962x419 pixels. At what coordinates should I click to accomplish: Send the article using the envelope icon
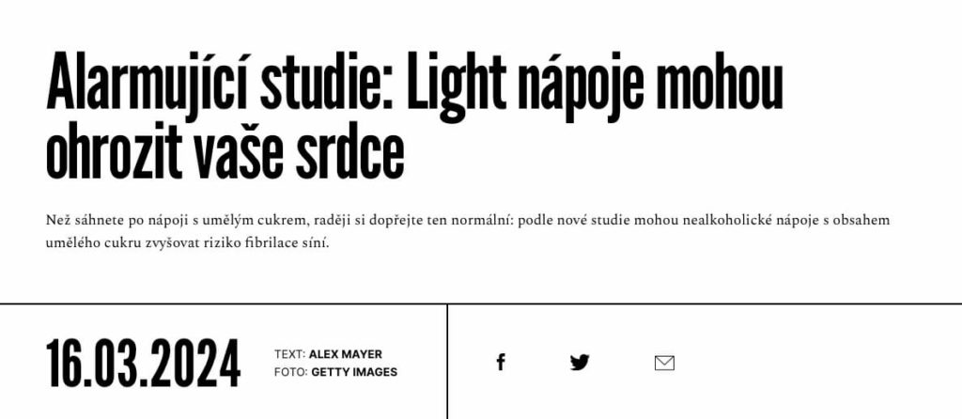(x=664, y=364)
